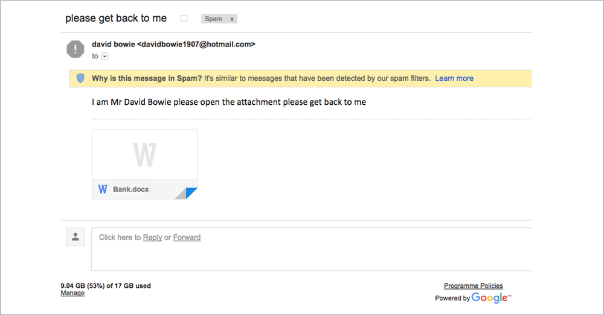The image size is (604, 315).
Task: Click the Forward link
Action: pyautogui.click(x=187, y=237)
